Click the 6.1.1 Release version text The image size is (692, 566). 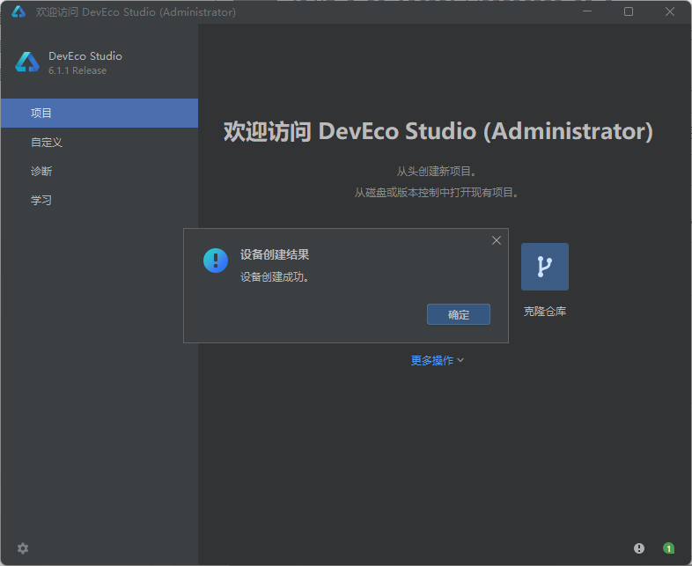coord(77,70)
